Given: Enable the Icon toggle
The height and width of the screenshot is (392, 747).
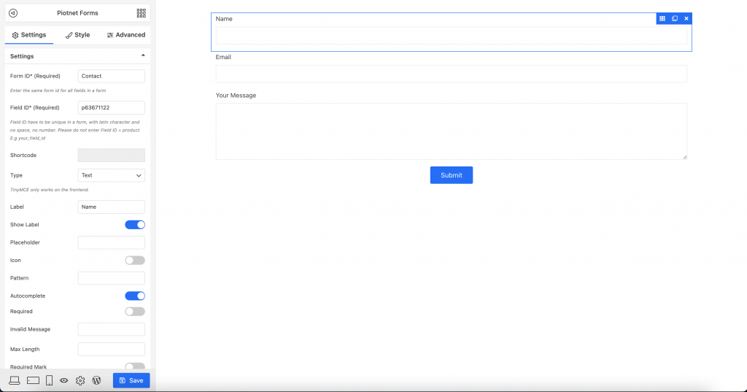Looking at the screenshot, I should click(135, 261).
